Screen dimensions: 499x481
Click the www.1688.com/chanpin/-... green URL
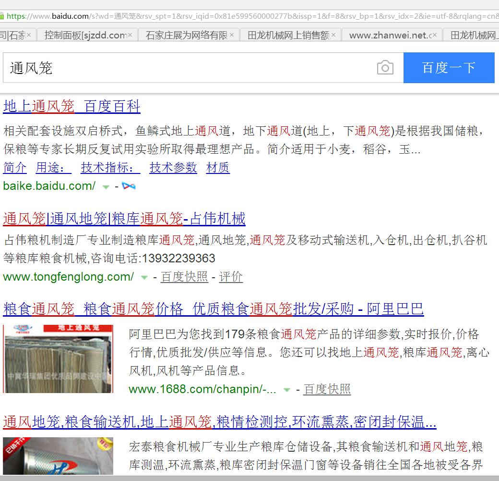pos(202,389)
